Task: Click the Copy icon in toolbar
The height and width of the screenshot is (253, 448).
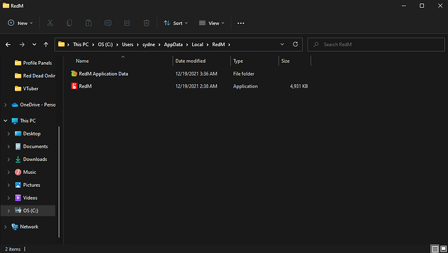Action: pyautogui.click(x=69, y=23)
